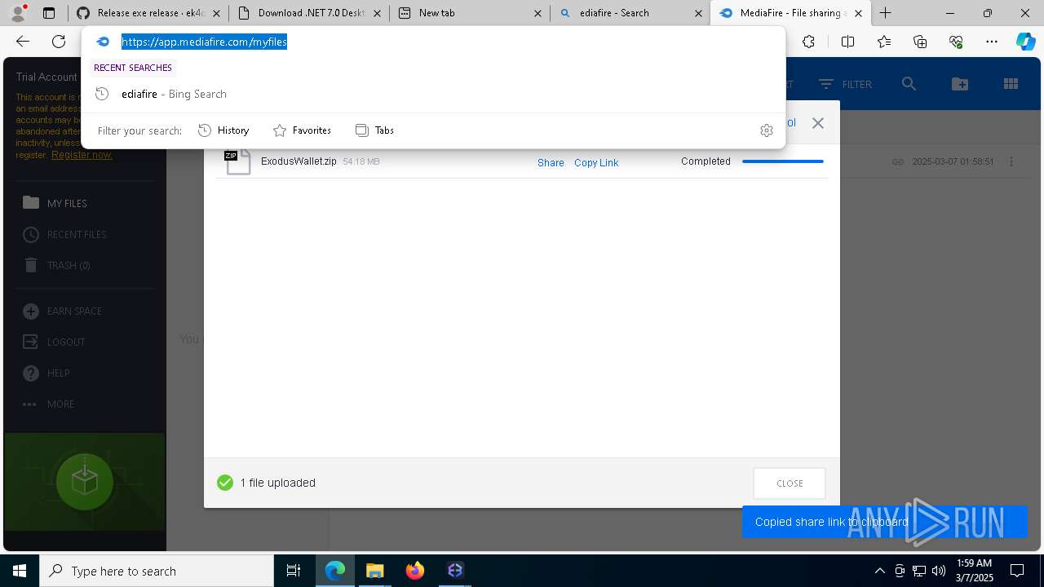Click the EARN SPACE plus icon

31,311
